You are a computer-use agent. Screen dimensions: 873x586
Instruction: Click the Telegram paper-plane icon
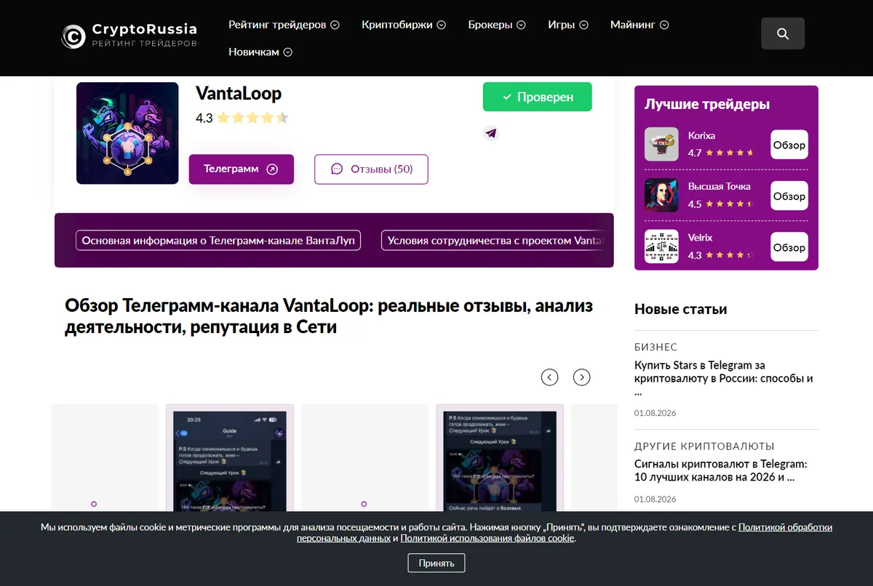(x=491, y=133)
